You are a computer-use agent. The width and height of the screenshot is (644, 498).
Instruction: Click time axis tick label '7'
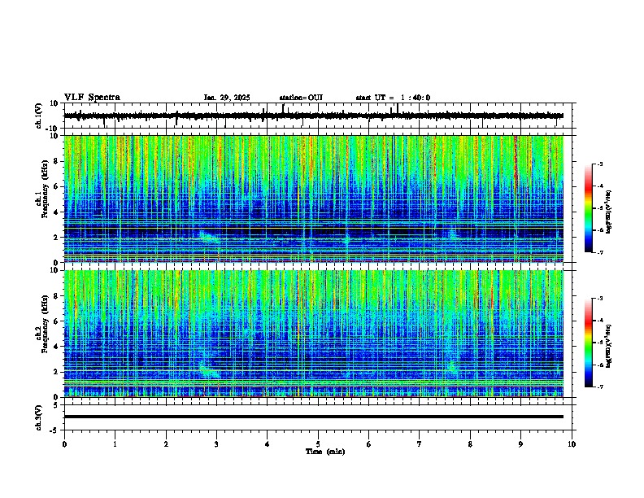(420, 444)
